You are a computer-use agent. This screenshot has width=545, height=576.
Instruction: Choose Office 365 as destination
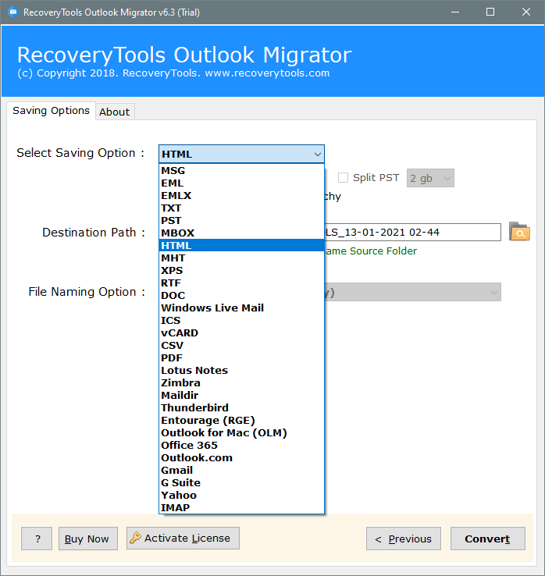point(241,445)
